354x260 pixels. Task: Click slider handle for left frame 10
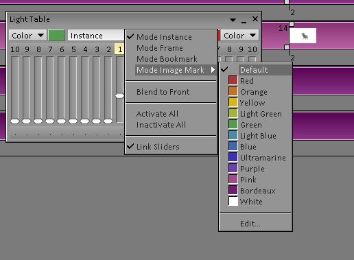(x=14, y=121)
